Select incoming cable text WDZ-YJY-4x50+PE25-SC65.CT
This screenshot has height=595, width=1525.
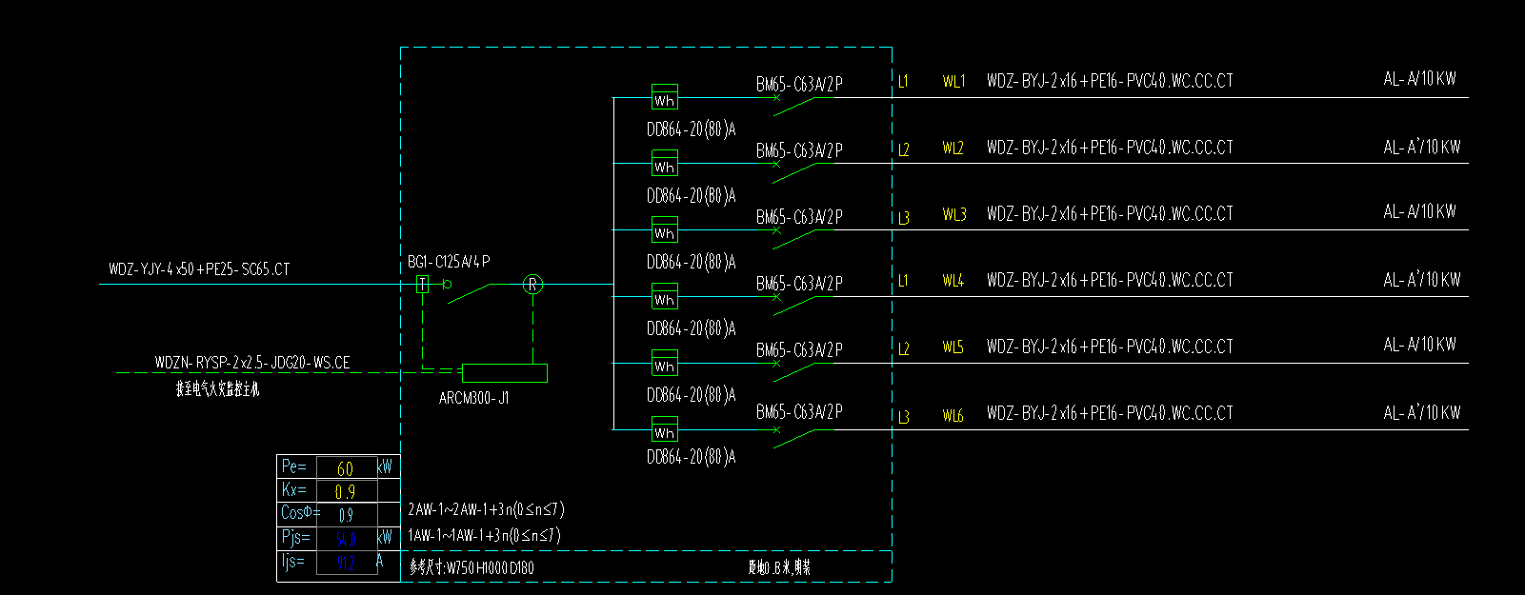click(199, 269)
